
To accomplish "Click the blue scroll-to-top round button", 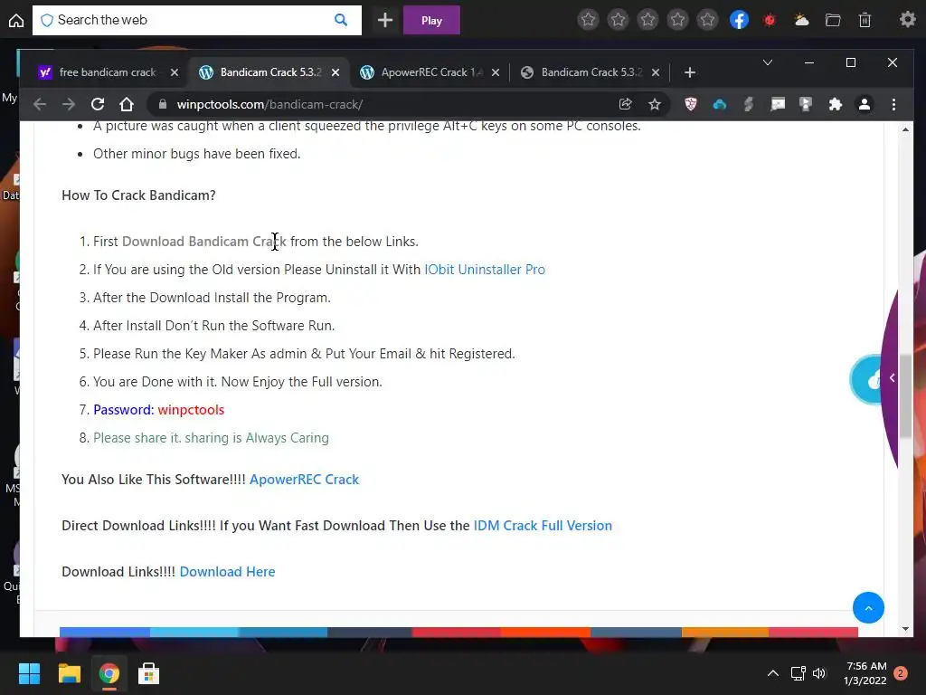I will click(x=868, y=607).
